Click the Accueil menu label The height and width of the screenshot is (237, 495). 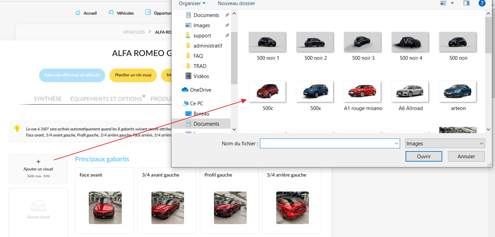[x=90, y=13]
